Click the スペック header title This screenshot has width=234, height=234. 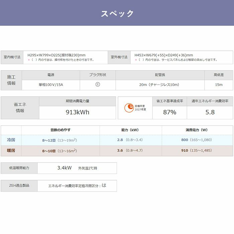pos(117,13)
